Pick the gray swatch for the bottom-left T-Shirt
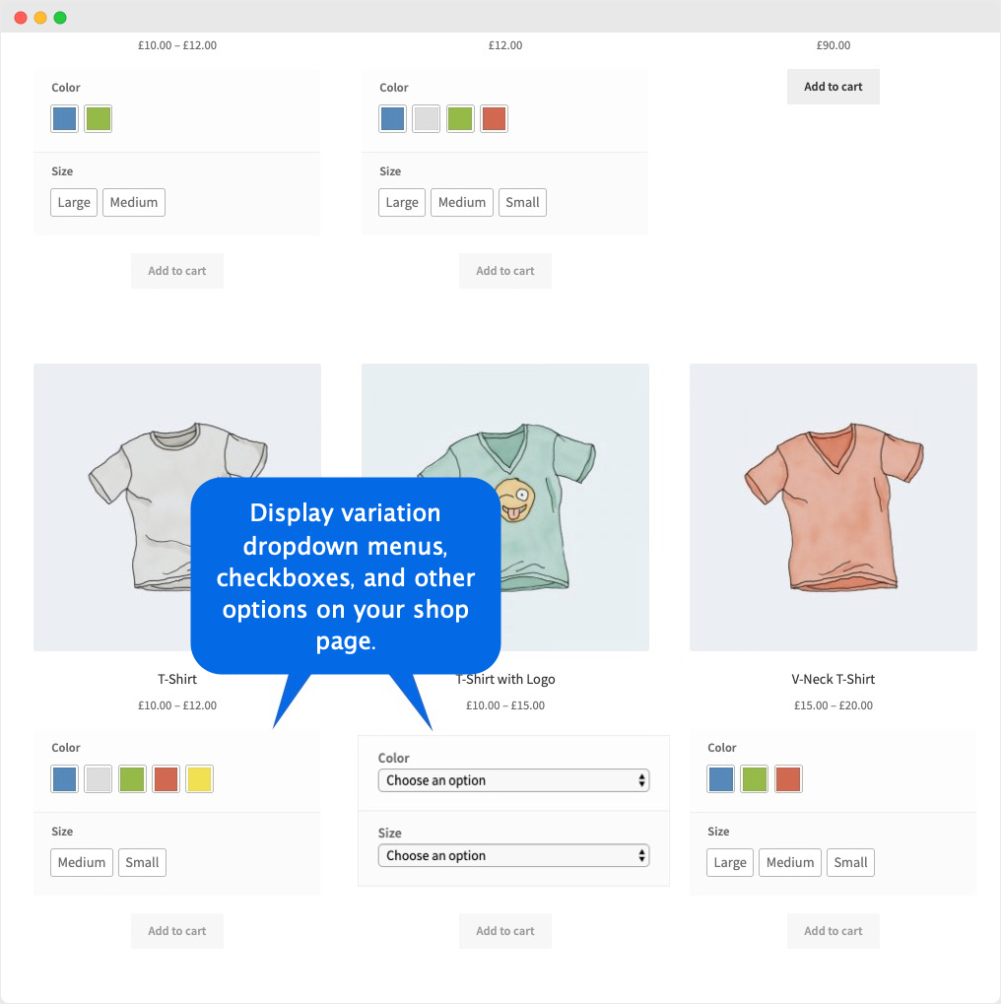 [98, 779]
